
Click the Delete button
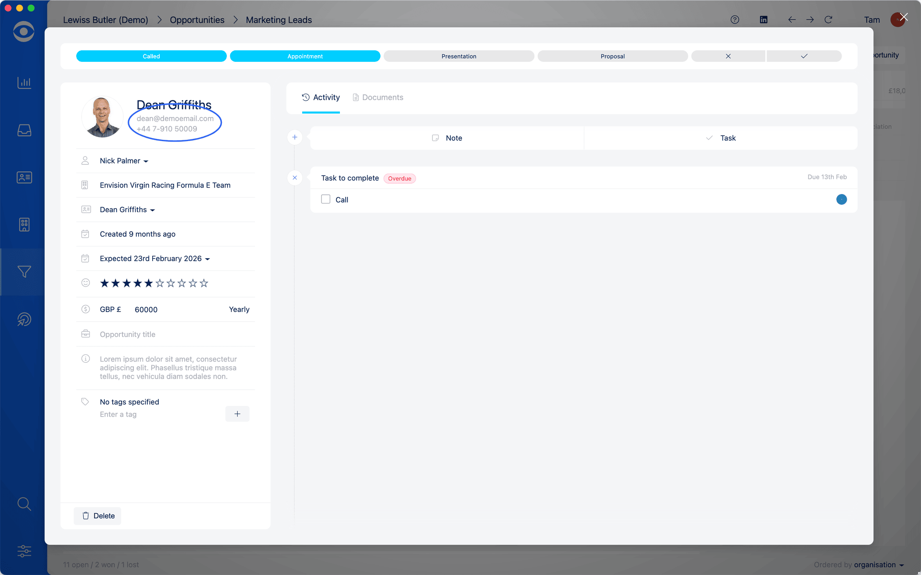(98, 516)
